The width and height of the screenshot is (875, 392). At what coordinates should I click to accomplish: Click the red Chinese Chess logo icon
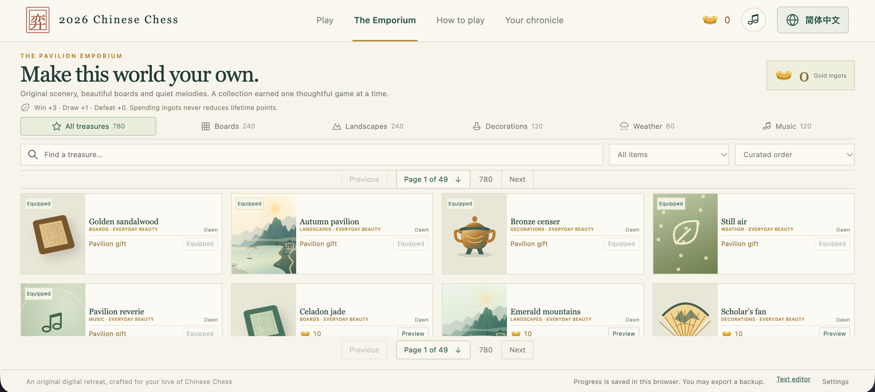tap(38, 20)
